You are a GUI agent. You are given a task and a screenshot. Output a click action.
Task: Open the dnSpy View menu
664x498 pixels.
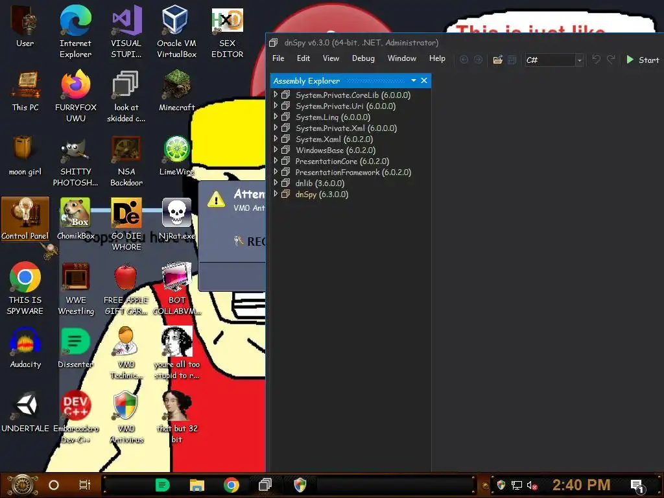click(x=331, y=58)
